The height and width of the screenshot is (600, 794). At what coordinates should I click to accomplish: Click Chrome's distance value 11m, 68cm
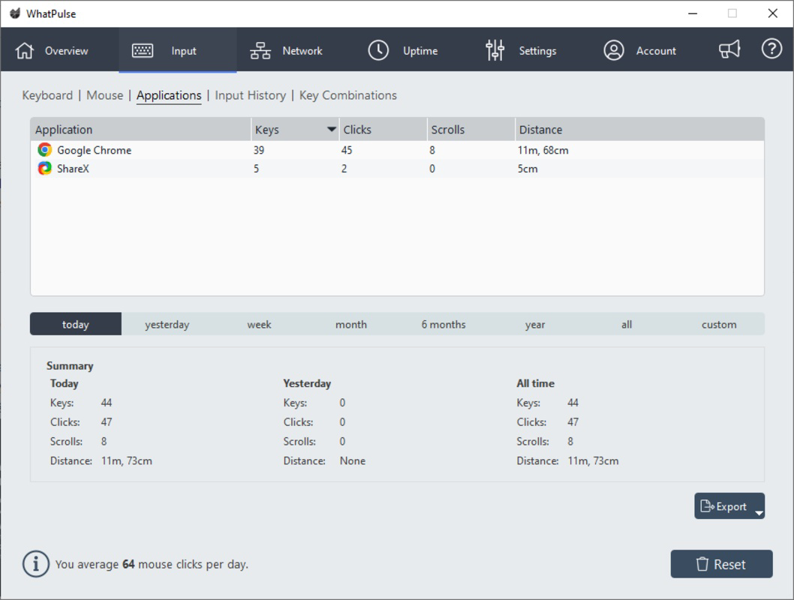tap(543, 150)
